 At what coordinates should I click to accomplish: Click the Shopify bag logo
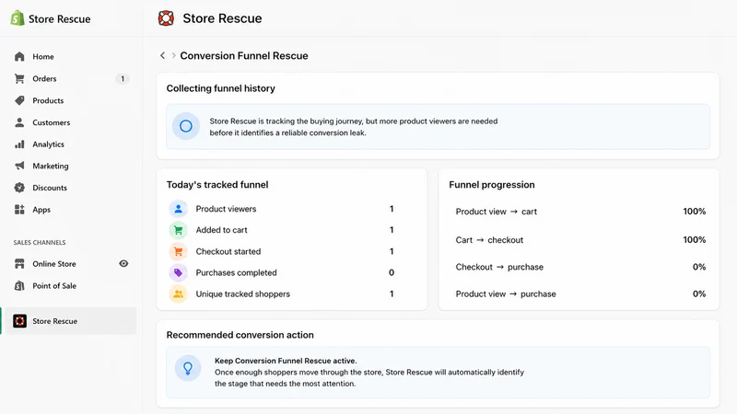pyautogui.click(x=18, y=18)
